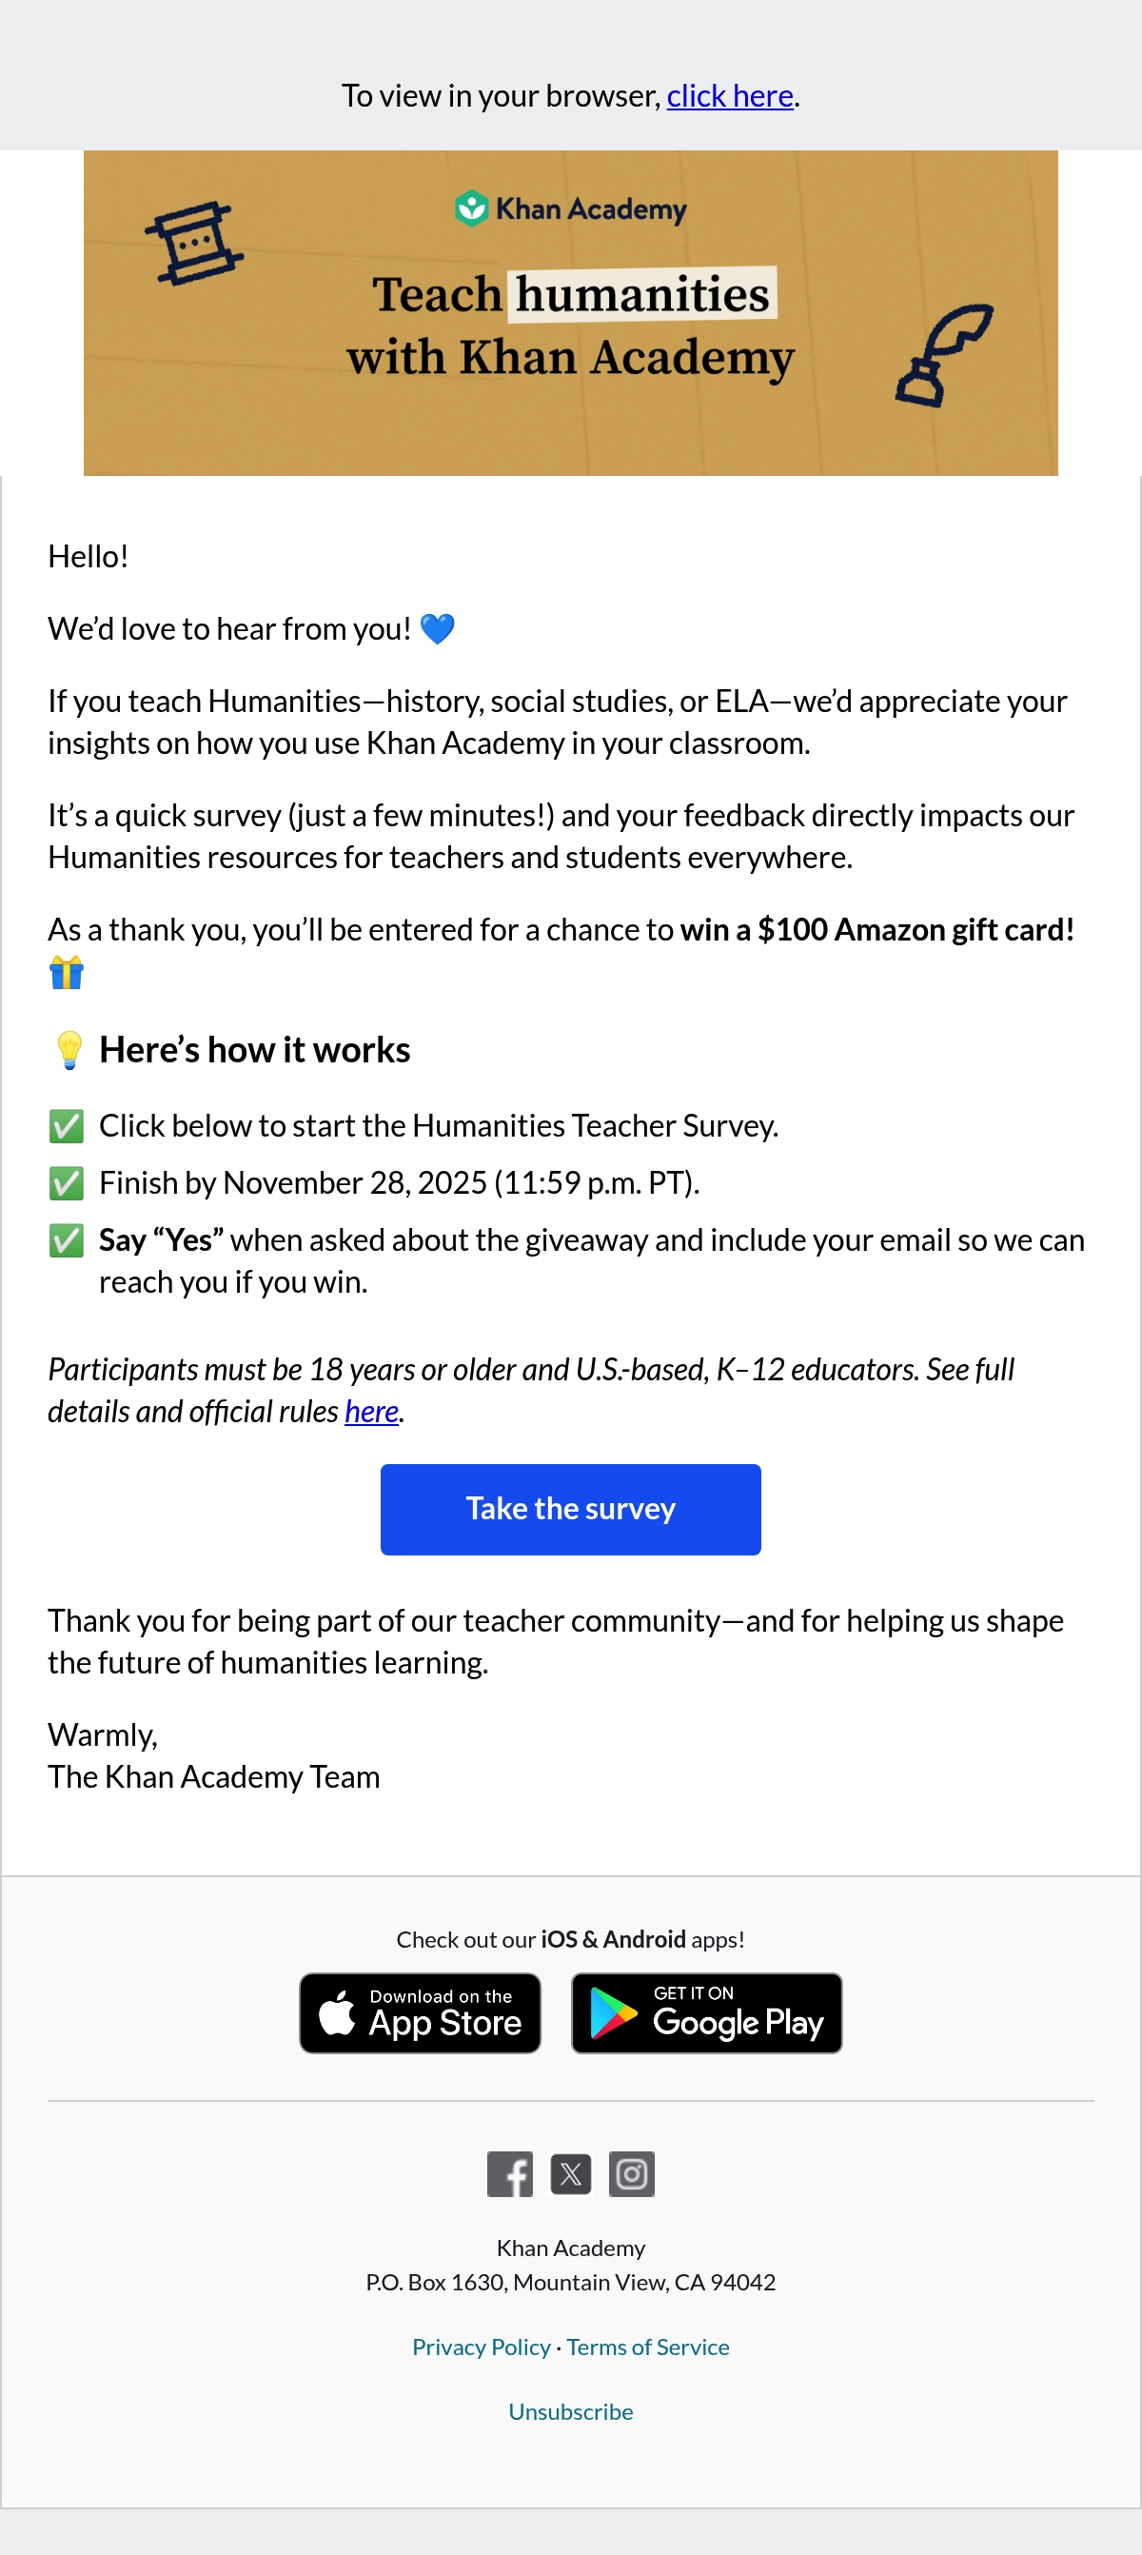Open the Facebook social icon
1142x2555 pixels.
[x=509, y=2174]
